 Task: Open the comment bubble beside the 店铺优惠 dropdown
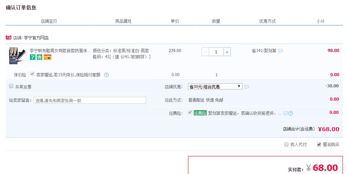pyautogui.click(x=247, y=87)
